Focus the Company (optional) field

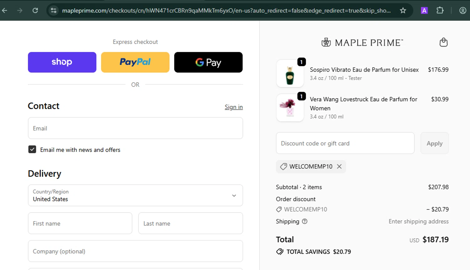135,251
